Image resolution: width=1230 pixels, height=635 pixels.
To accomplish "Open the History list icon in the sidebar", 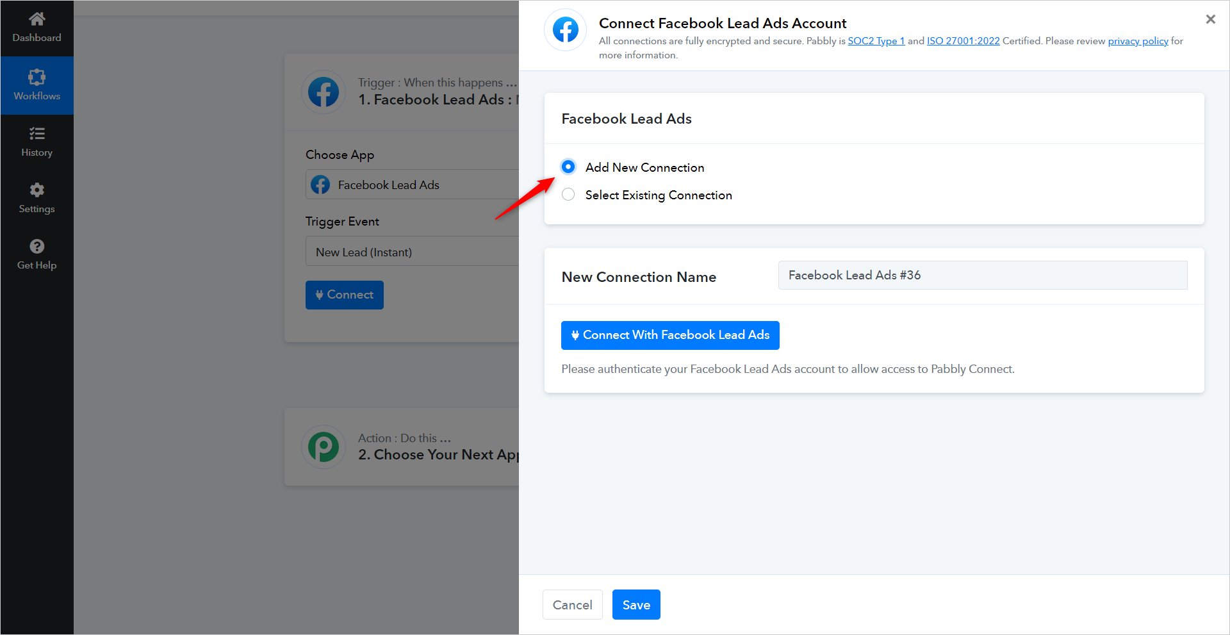I will click(x=37, y=133).
